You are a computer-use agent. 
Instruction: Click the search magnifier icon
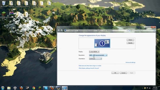pos(154,30)
